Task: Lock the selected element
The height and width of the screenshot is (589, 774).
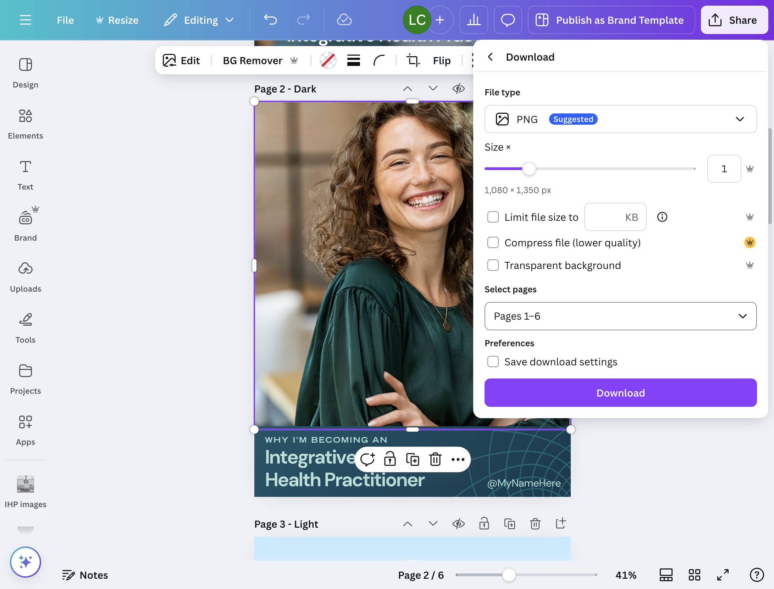Action: [x=390, y=459]
